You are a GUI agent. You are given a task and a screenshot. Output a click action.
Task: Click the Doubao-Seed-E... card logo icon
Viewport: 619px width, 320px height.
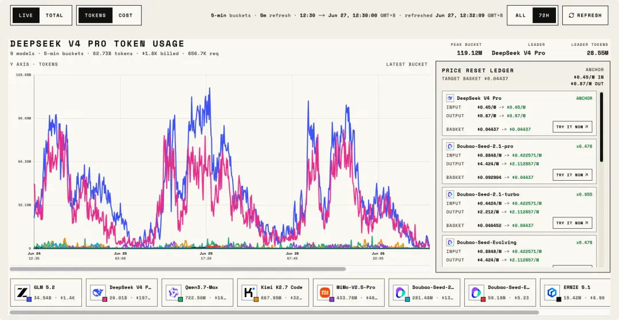[x=476, y=292]
